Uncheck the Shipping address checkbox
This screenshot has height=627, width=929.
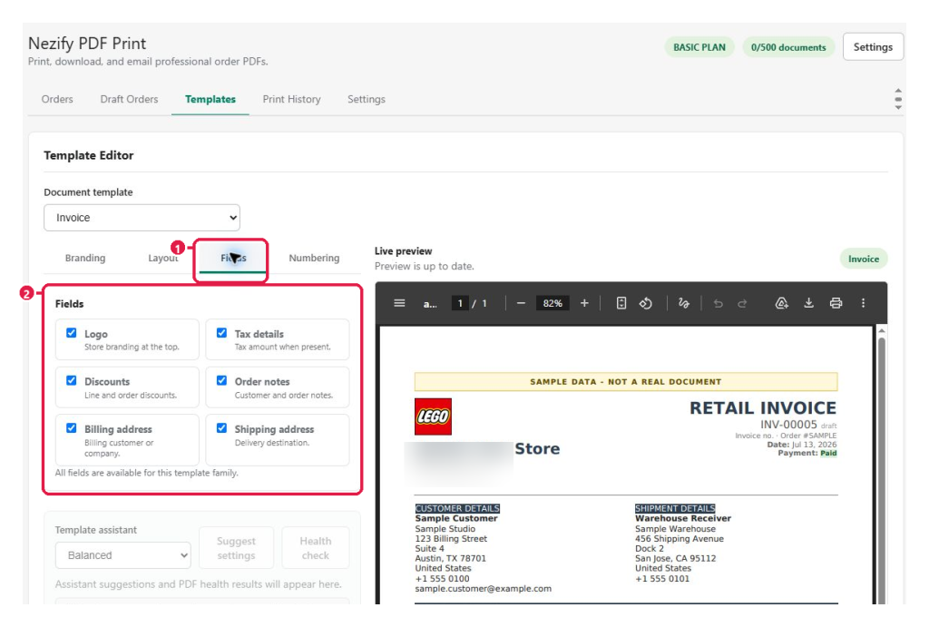[221, 428]
